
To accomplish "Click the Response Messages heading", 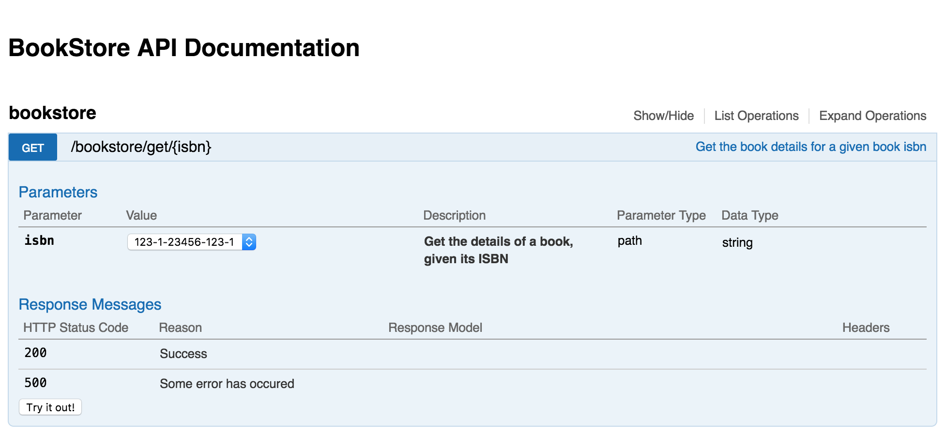I will 90,304.
